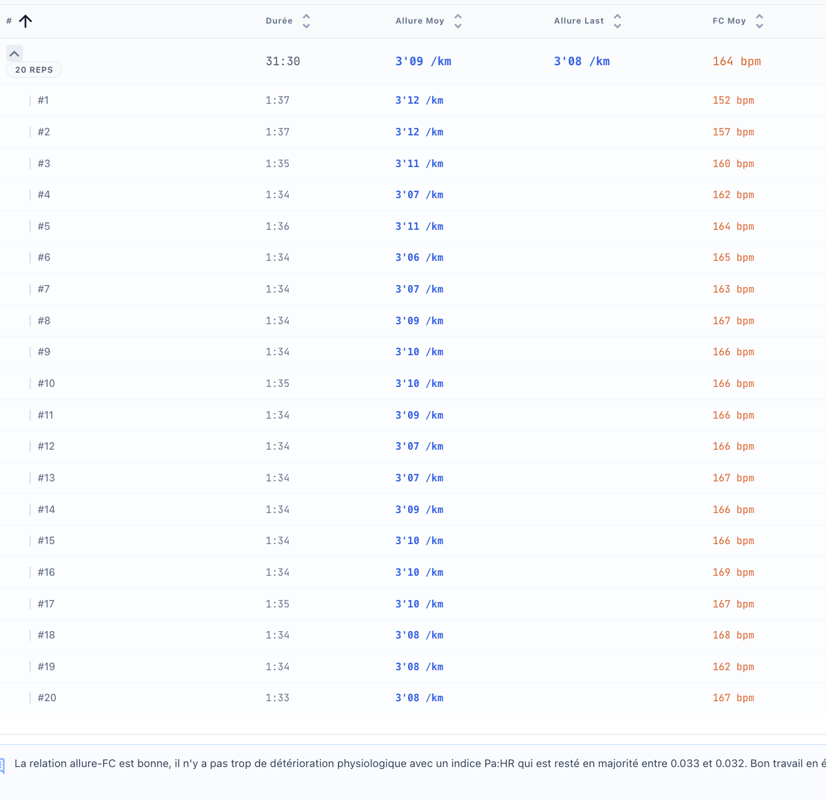Click the 3'07 /km pace in row #12
Screen dimensions: 826x800
pyautogui.click(x=419, y=447)
